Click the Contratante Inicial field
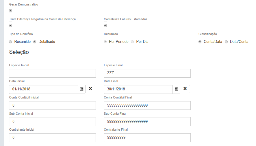The height and width of the screenshot is (146, 256). [52, 138]
